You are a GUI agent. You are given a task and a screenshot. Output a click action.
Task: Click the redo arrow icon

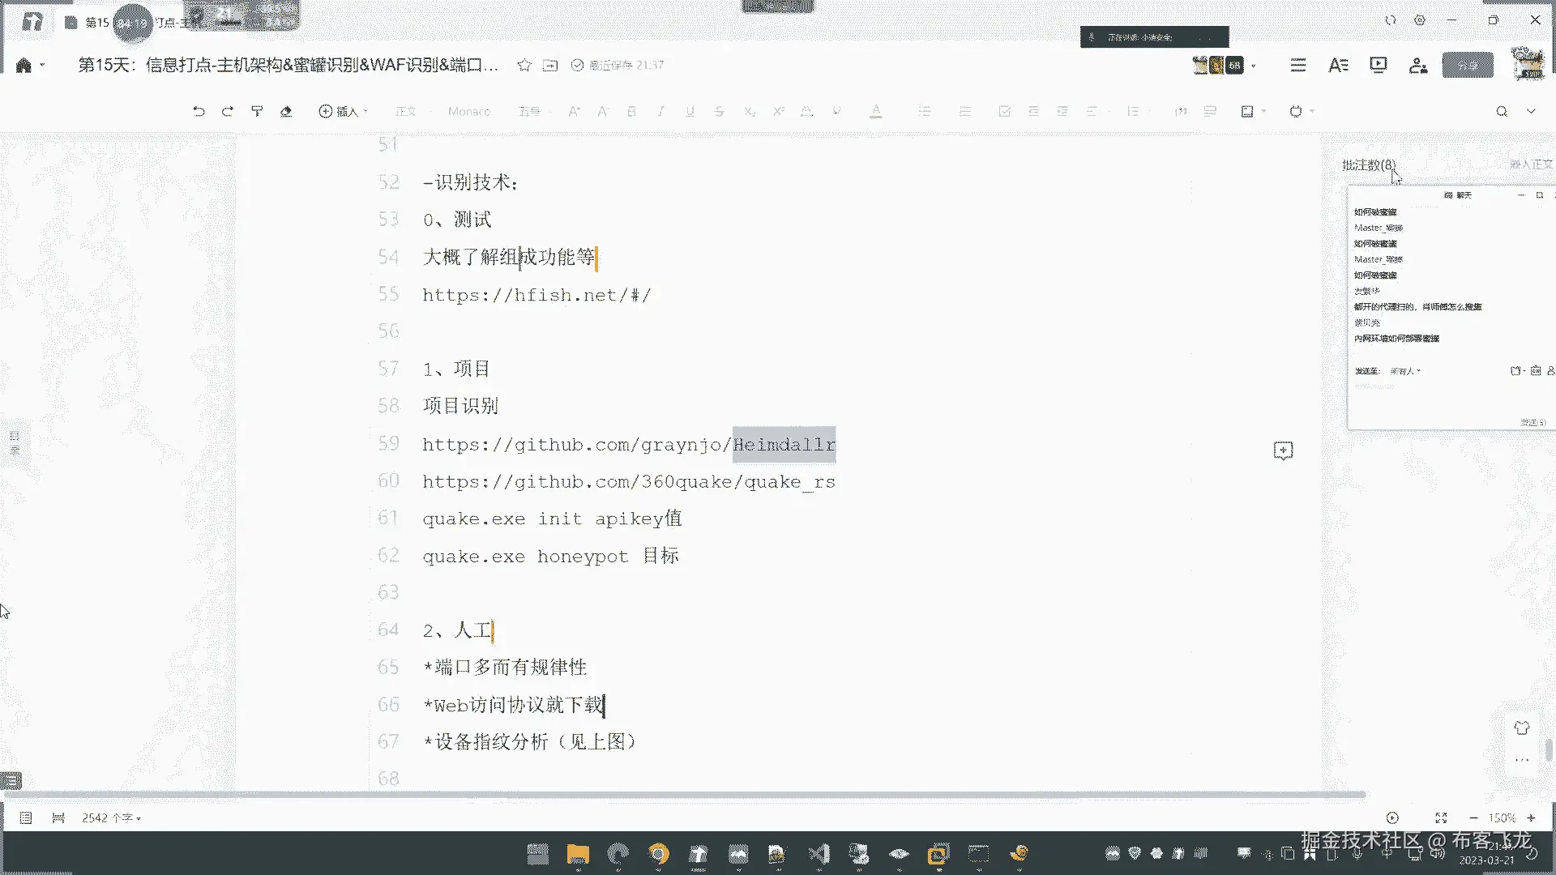(228, 112)
